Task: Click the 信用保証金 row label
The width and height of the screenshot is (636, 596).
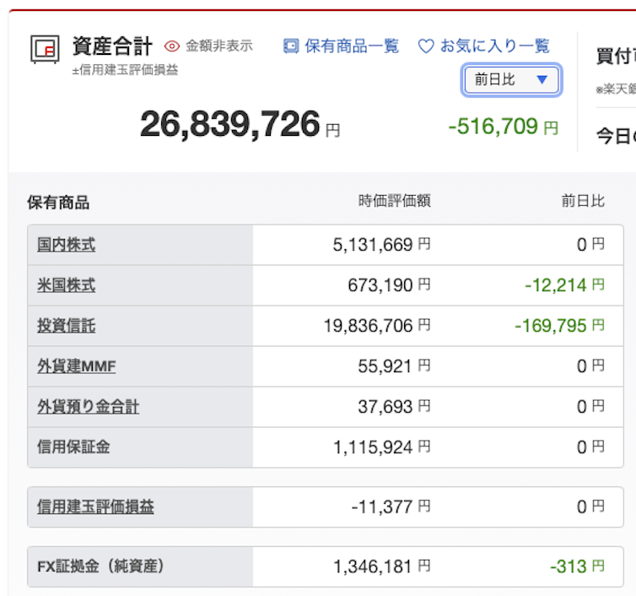Action: point(74,447)
